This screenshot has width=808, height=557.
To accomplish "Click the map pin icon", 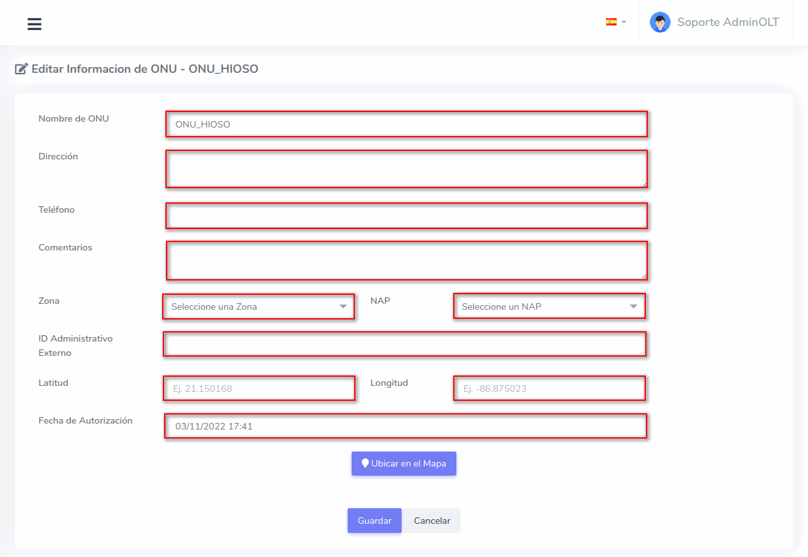I will [x=365, y=463].
